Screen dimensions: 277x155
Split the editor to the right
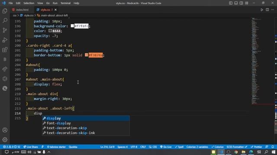click(267, 10)
